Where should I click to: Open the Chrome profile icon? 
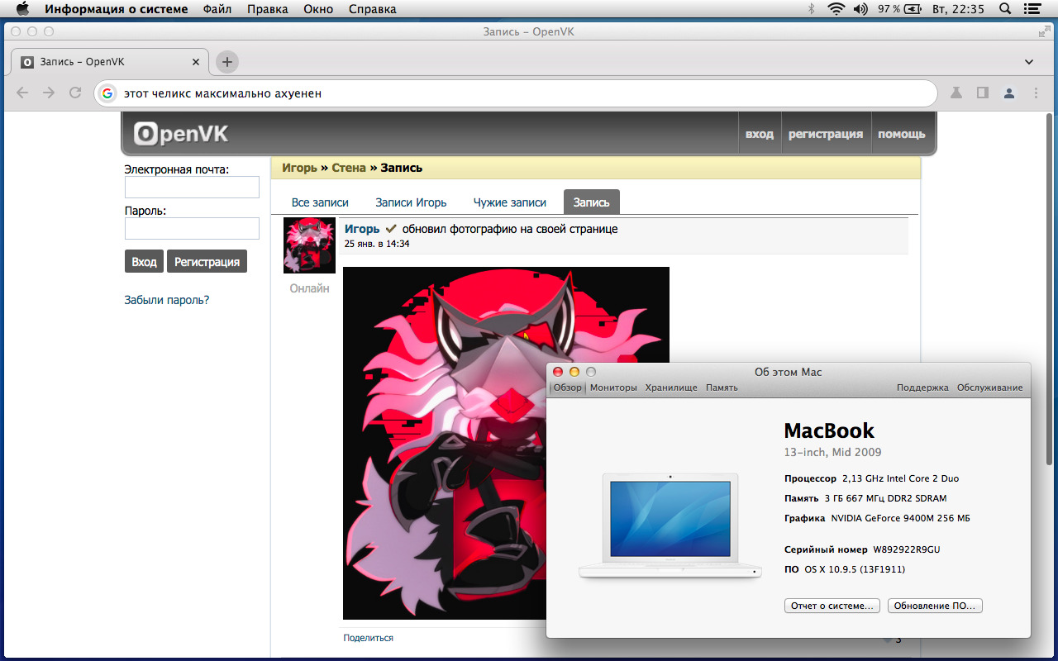[x=1009, y=93]
